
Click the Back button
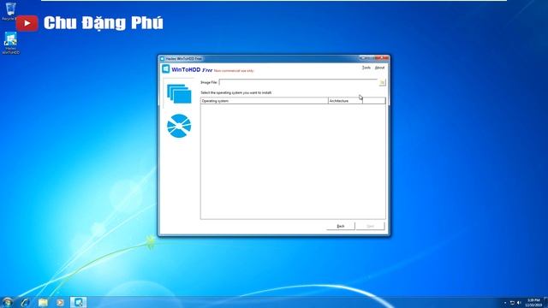pos(341,226)
